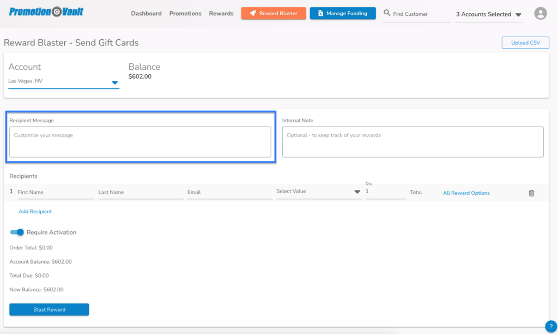Image resolution: width=558 pixels, height=334 pixels.
Task: Click the Reward Blaster button
Action: tap(274, 13)
